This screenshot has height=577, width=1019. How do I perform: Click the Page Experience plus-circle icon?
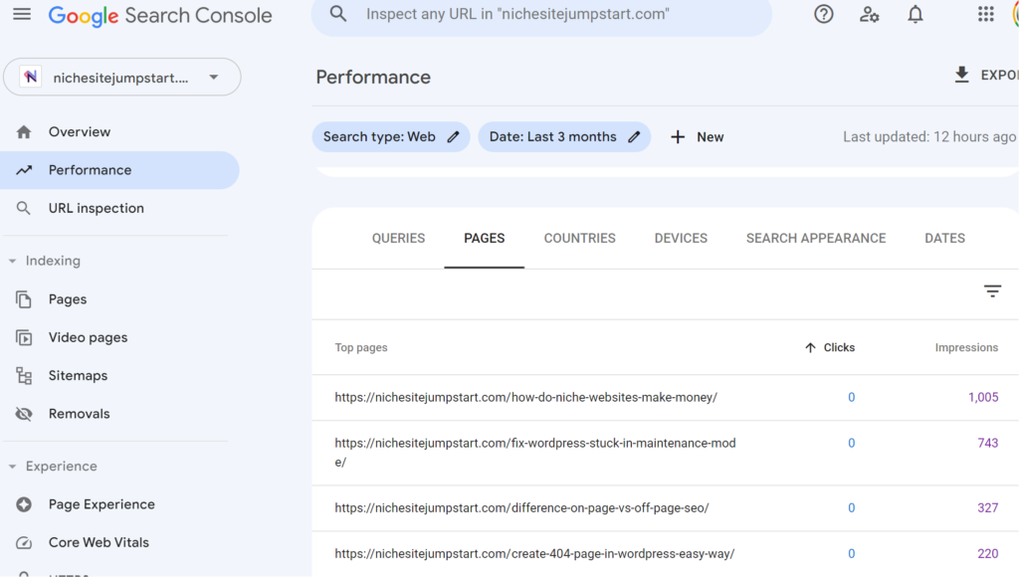[x=24, y=504]
